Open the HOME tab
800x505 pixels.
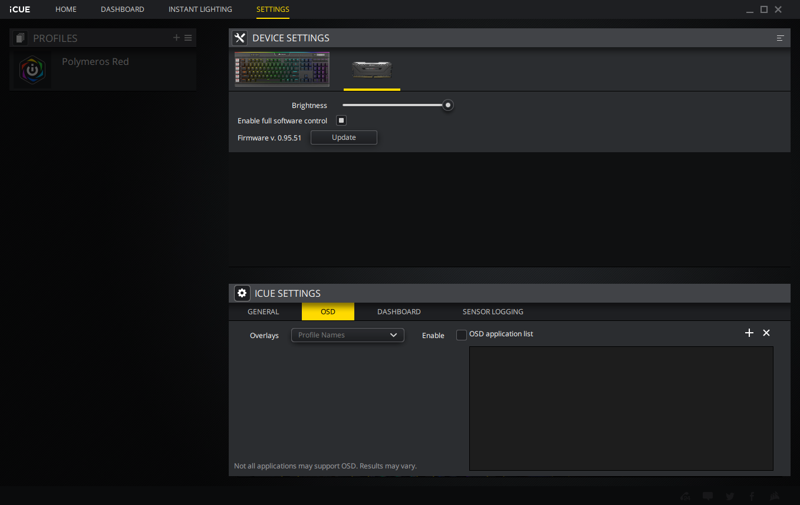point(66,9)
